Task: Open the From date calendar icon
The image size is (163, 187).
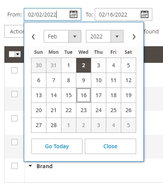Action: coord(74,14)
